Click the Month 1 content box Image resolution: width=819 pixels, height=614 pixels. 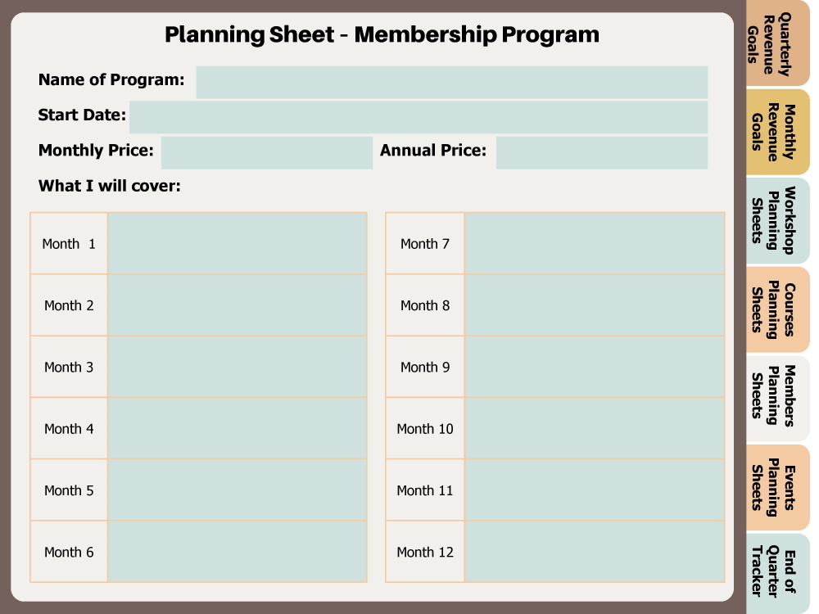pos(237,243)
